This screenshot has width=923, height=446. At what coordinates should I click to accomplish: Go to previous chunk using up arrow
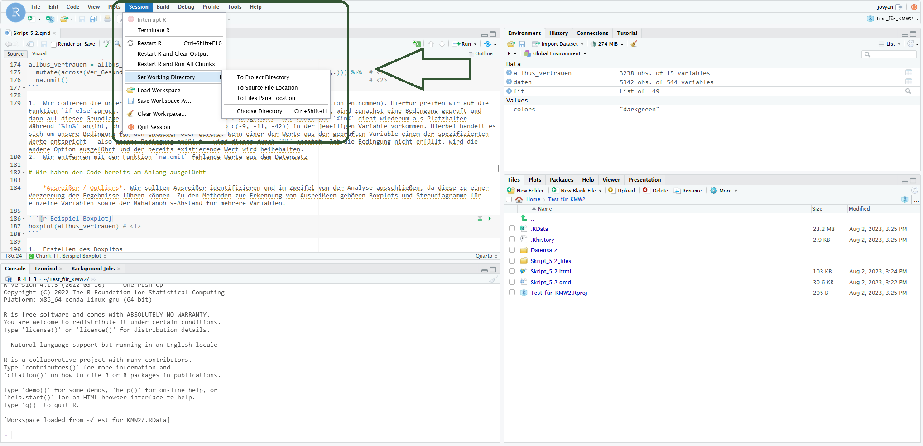coord(431,44)
